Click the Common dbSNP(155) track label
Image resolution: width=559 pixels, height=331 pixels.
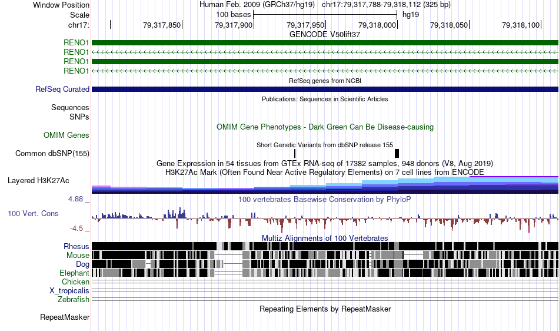52,153
